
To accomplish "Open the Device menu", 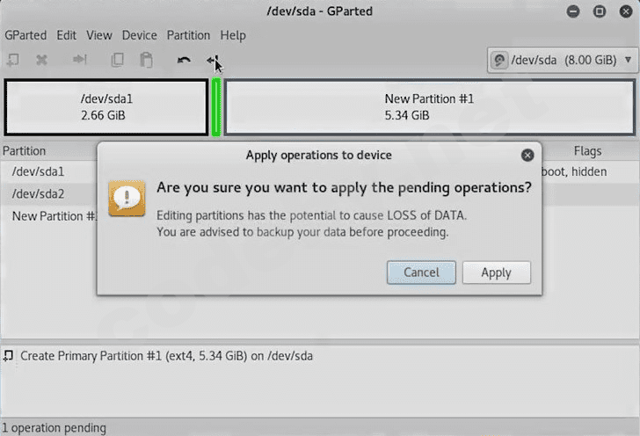I will (x=139, y=35).
